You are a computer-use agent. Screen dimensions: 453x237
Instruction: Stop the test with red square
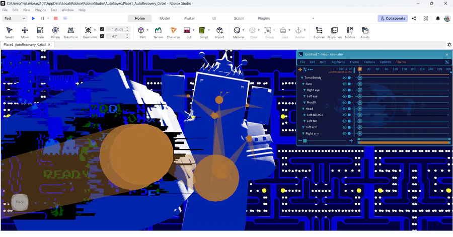56,18
